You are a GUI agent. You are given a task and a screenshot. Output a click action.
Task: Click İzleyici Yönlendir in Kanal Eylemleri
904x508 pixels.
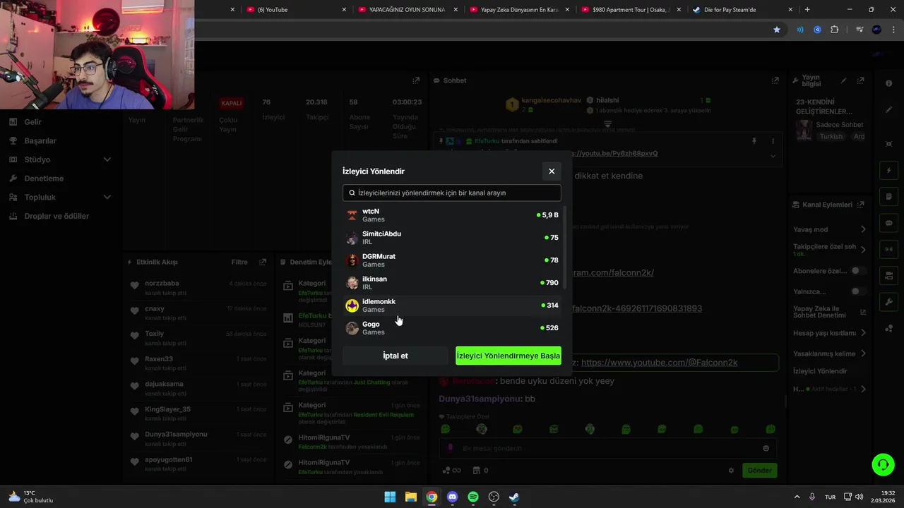pos(820,371)
